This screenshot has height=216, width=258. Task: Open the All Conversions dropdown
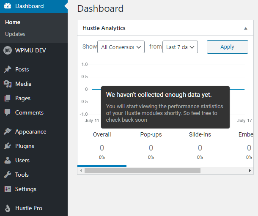pos(121,47)
